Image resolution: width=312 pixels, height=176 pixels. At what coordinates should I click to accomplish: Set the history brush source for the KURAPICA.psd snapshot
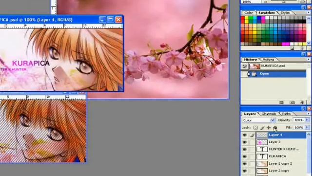click(245, 66)
